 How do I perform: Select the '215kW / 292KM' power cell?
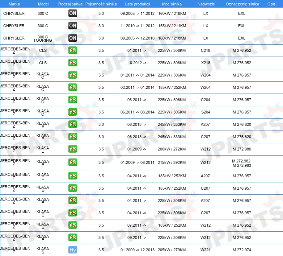172,162
